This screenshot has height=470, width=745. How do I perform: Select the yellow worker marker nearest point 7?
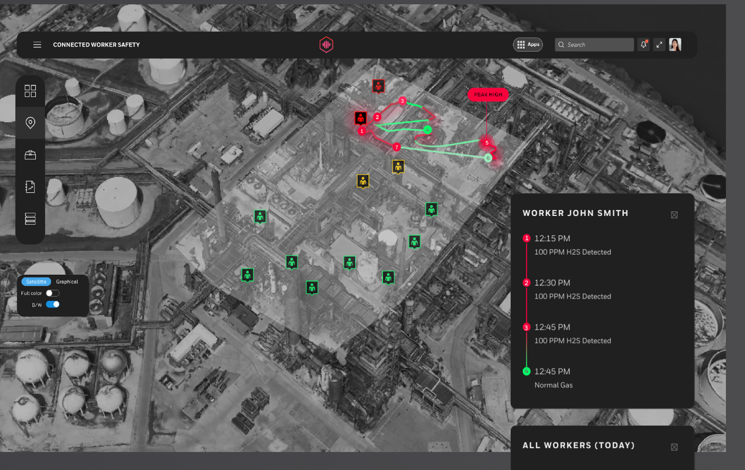click(x=398, y=167)
